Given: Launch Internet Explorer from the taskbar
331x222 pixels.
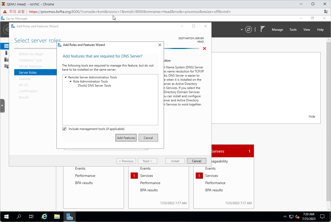Looking at the screenshot, I should pos(44,216).
